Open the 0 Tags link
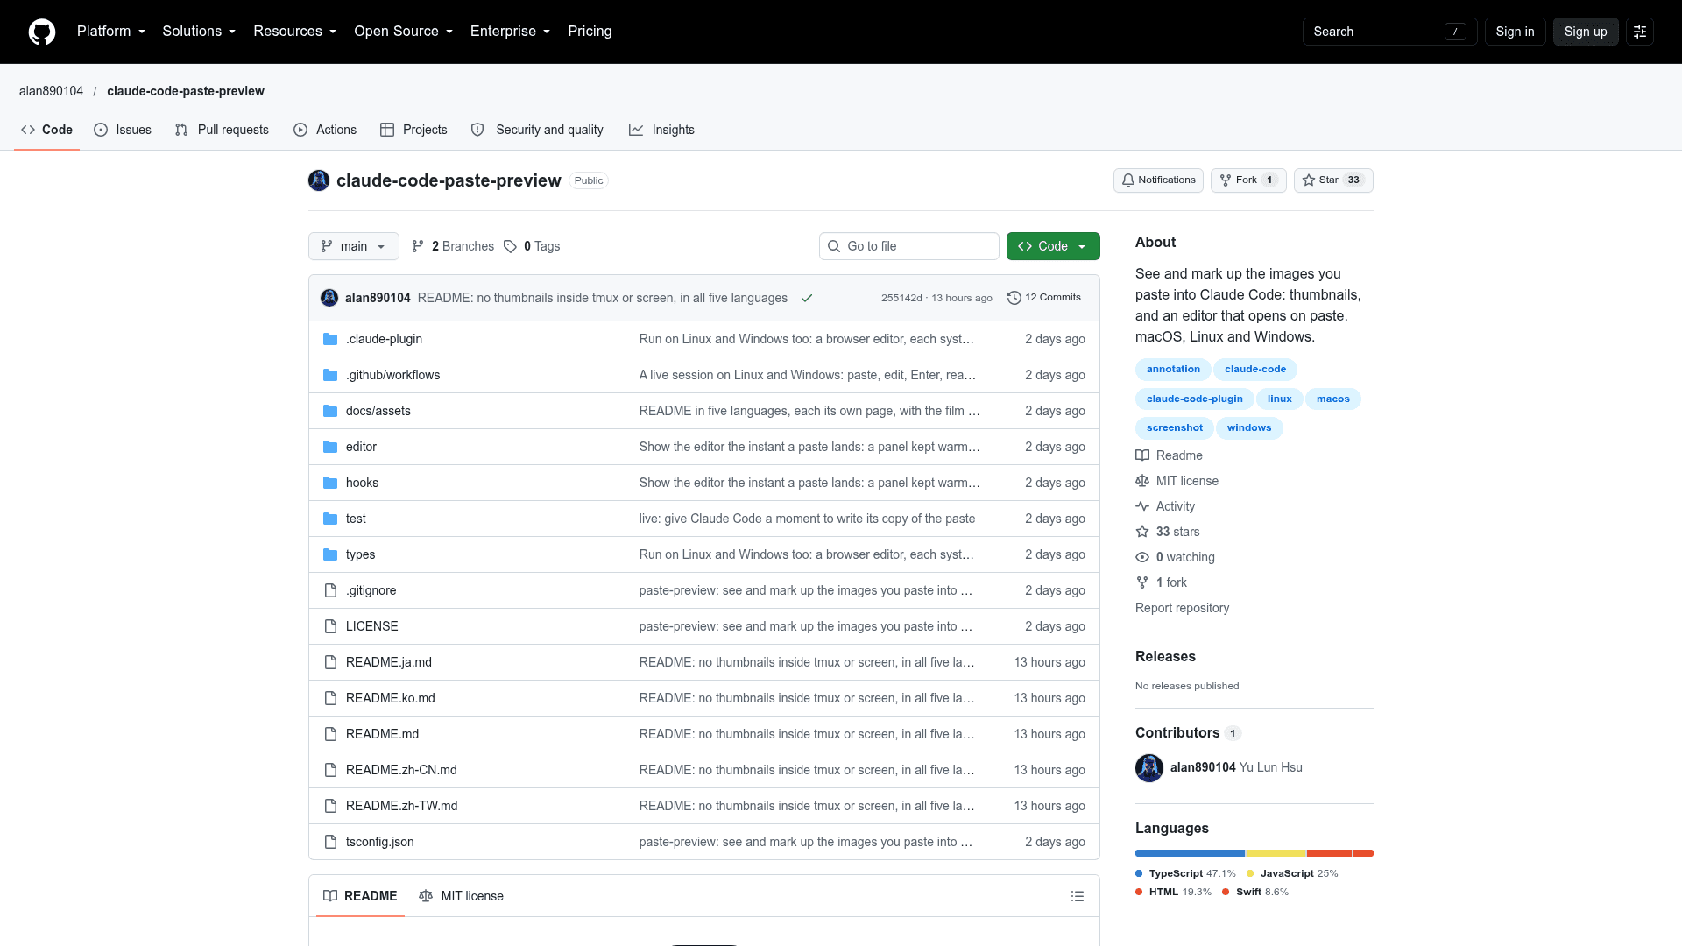The width and height of the screenshot is (1682, 946). tap(532, 246)
